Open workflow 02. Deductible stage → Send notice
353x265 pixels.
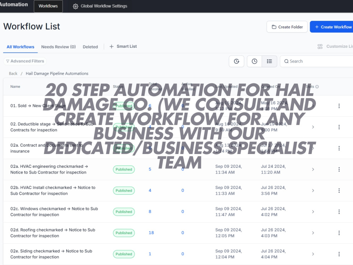point(52,127)
